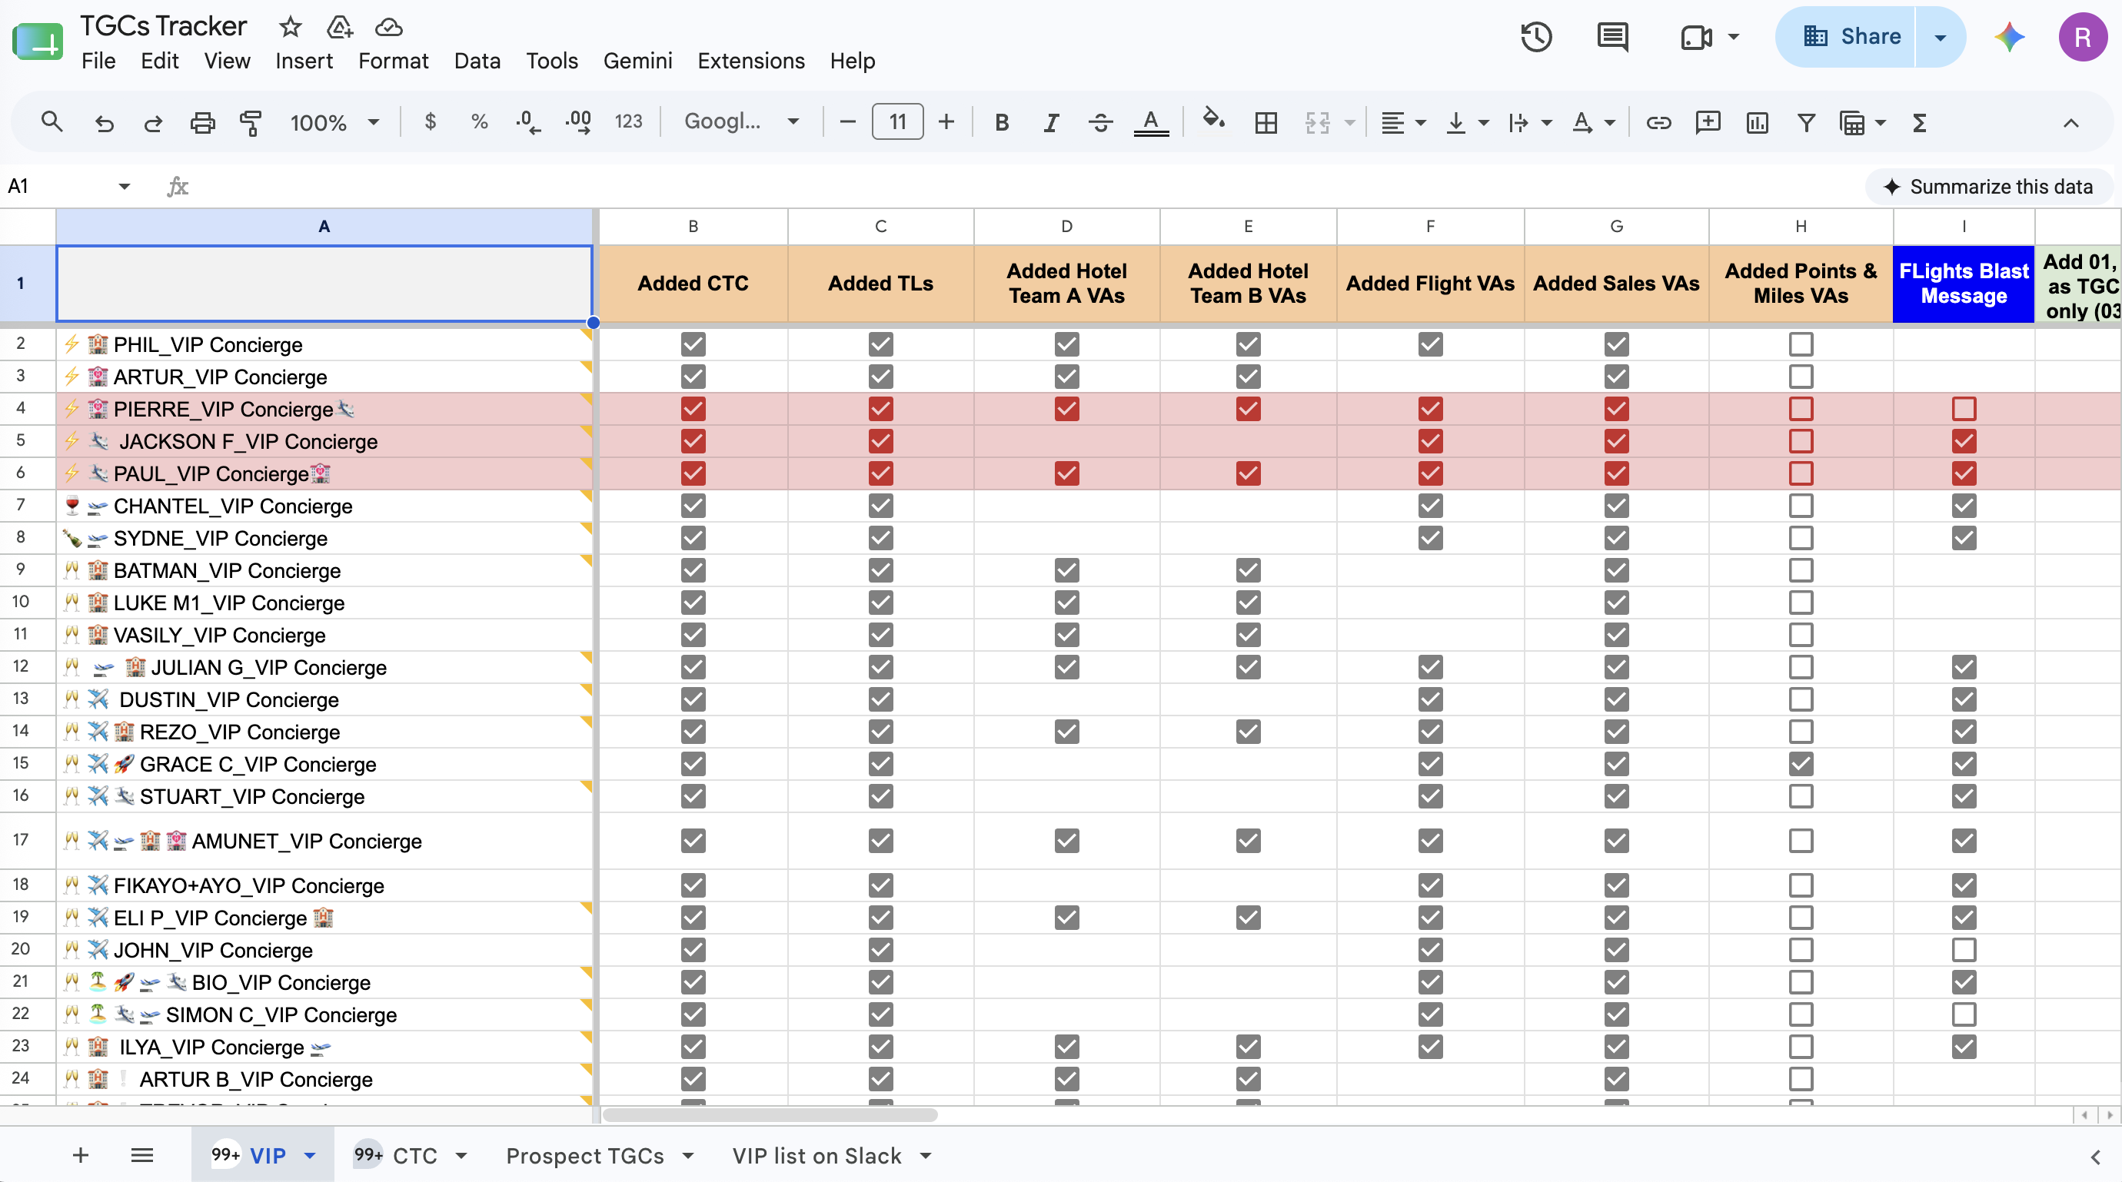The width and height of the screenshot is (2122, 1182).
Task: Open the zoom 100% dropdown
Action: click(x=334, y=123)
